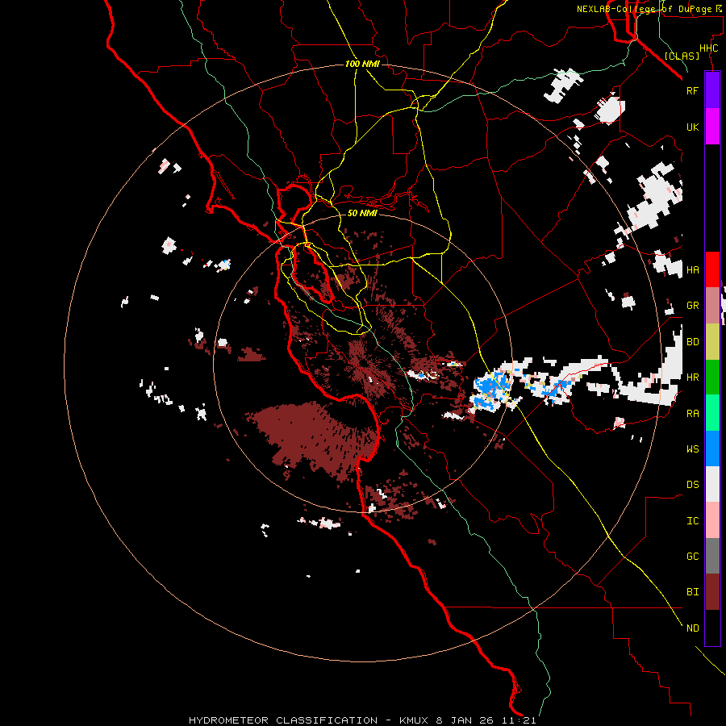
Task: Click the 'UK' legend label
Action: [x=693, y=127]
